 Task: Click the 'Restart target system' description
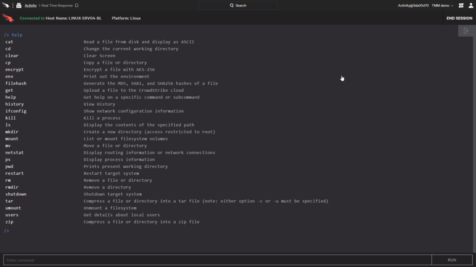point(111,173)
